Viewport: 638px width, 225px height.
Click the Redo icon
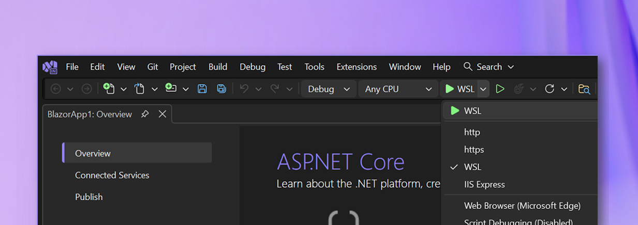275,89
